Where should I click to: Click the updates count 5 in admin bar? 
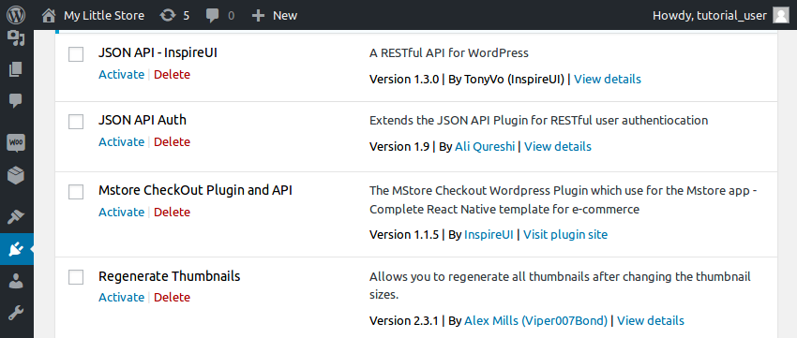coord(186,16)
